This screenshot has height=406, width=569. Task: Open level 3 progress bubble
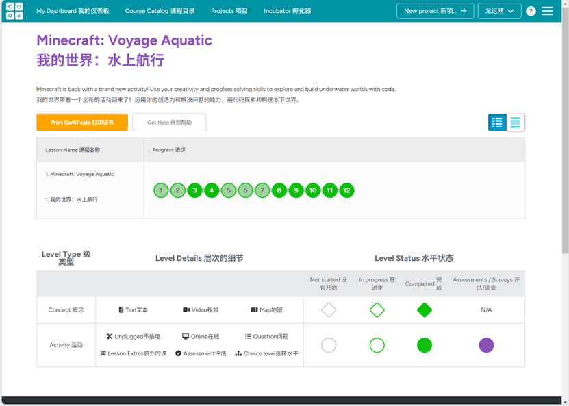click(x=195, y=190)
